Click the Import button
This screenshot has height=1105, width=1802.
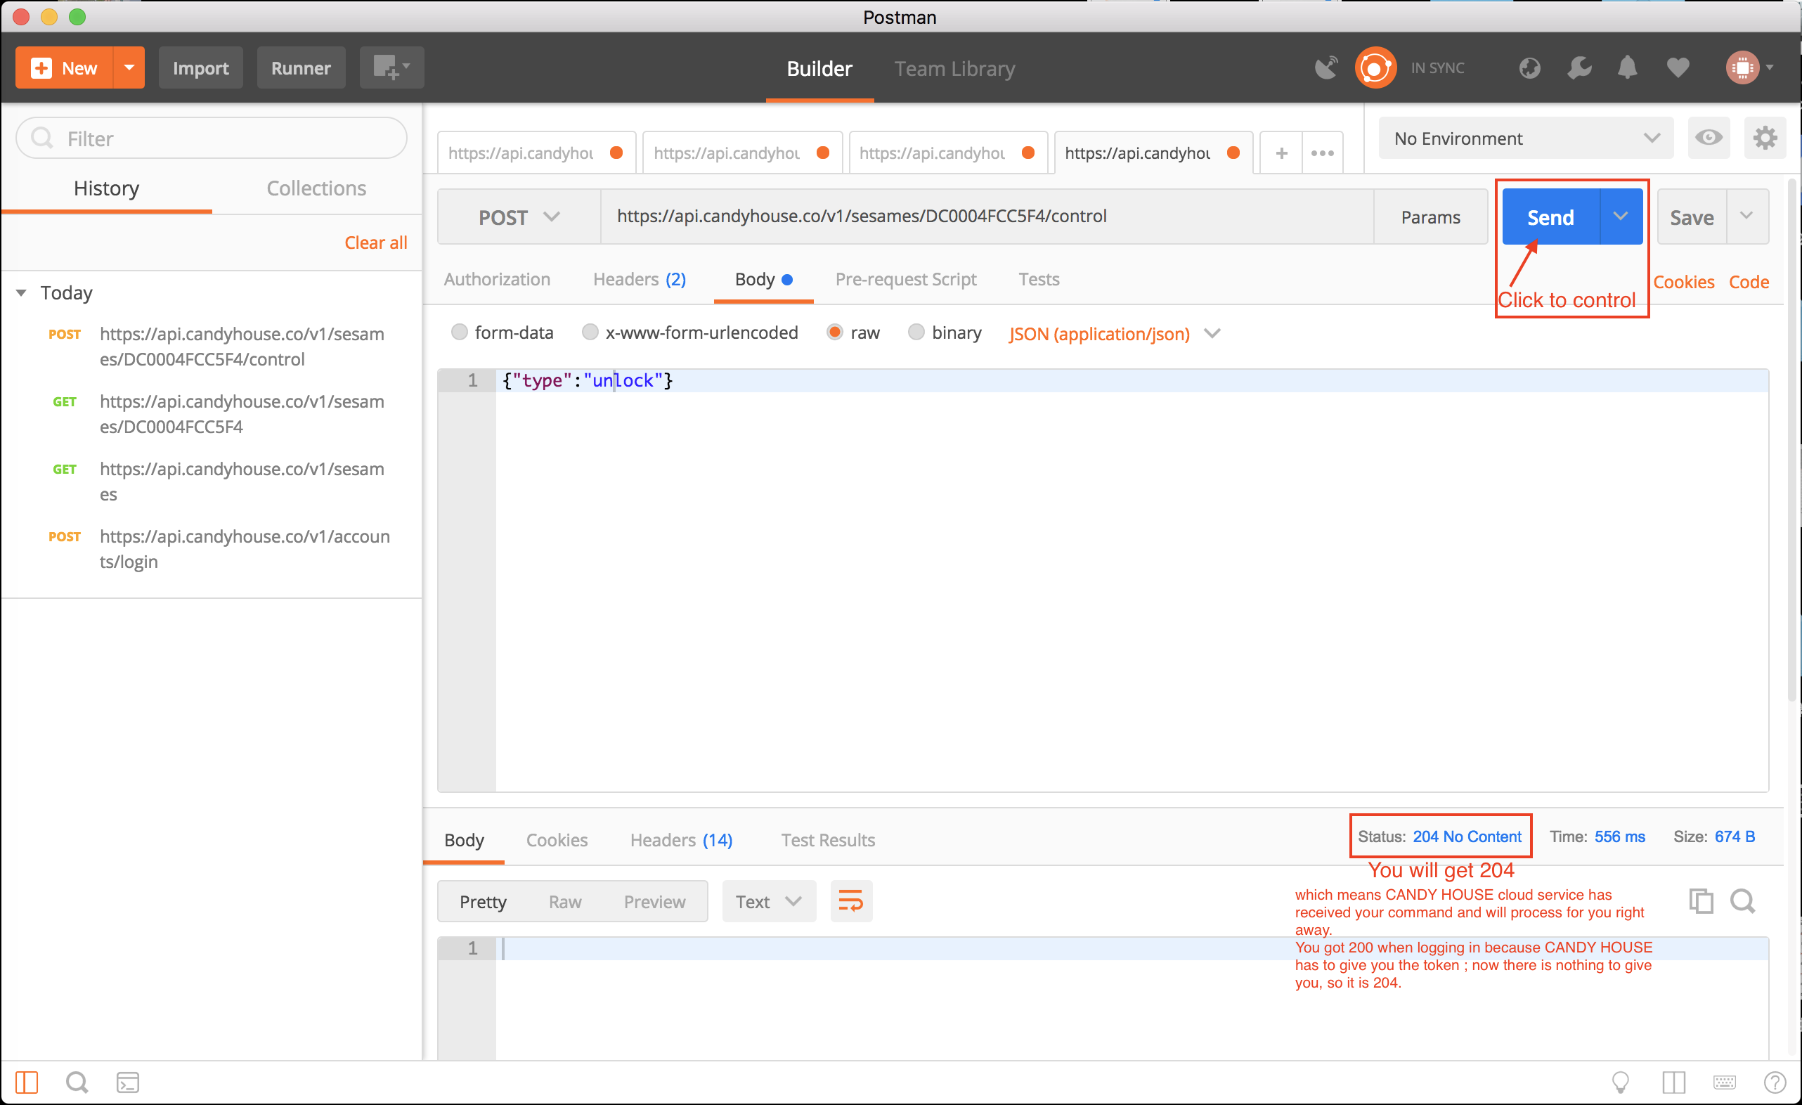pos(200,68)
